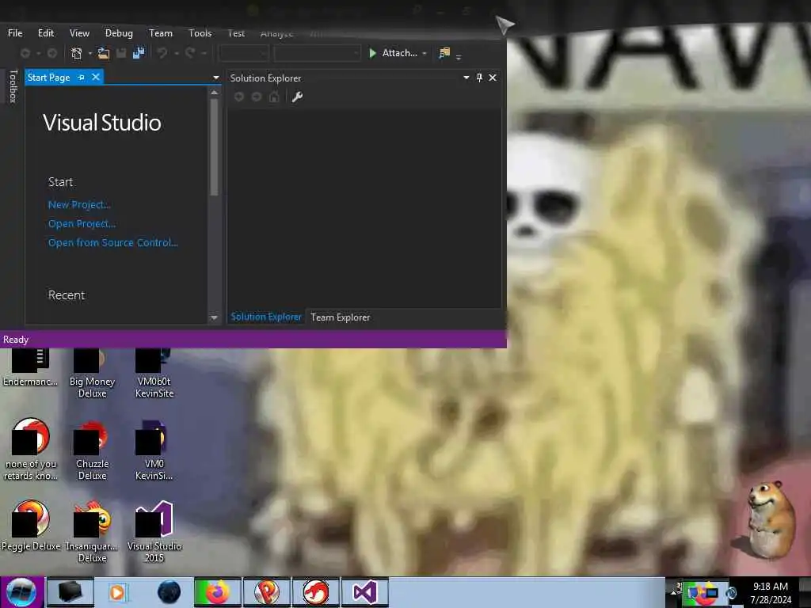Screen dimensions: 811x608
Task: Click Windows Media Player taskbar icon
Action: coord(117,592)
